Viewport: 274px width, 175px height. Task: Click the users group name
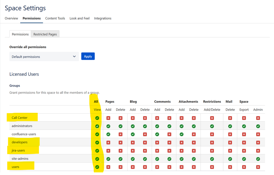pyautogui.click(x=15, y=167)
